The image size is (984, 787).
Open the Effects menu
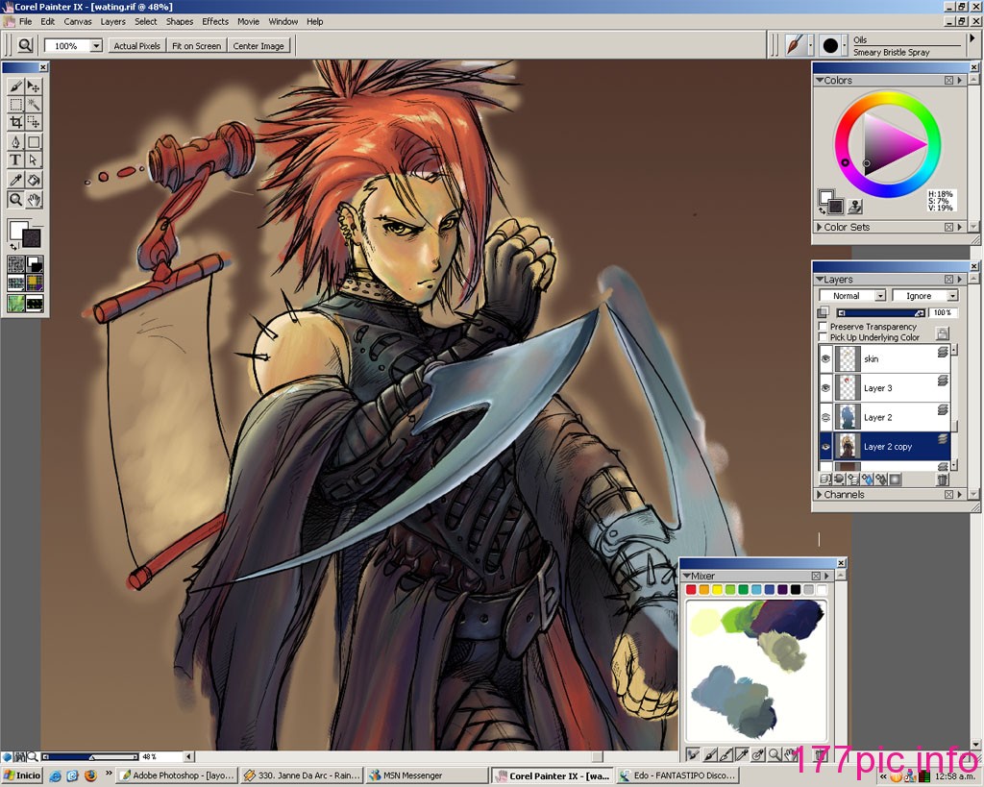(x=215, y=21)
